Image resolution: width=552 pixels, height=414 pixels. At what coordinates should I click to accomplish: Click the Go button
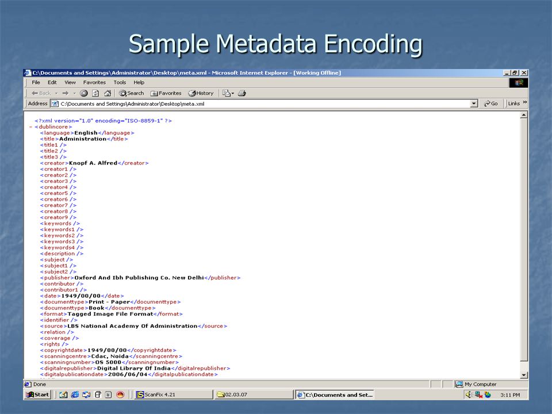(490, 103)
